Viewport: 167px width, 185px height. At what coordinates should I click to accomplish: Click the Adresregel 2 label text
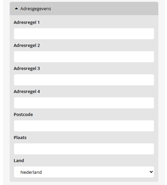click(27, 45)
